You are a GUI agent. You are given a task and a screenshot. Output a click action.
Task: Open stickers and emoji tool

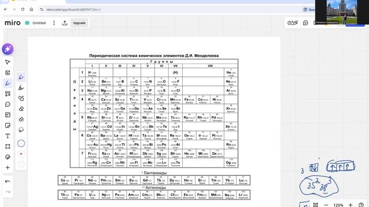coord(7,157)
